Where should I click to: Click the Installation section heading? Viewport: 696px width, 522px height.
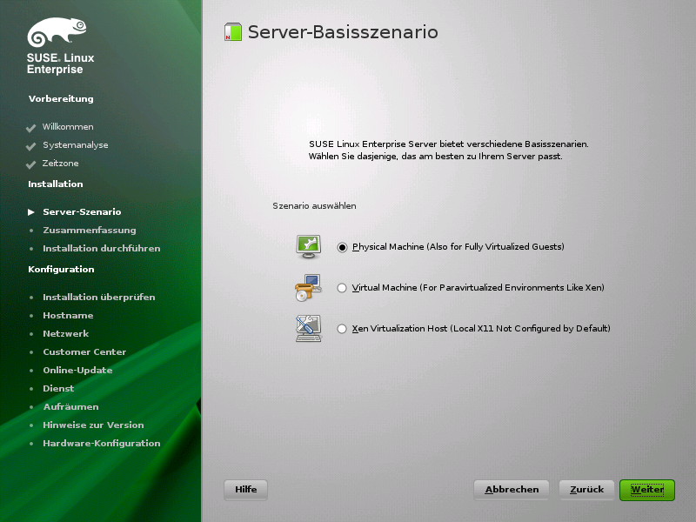click(56, 184)
